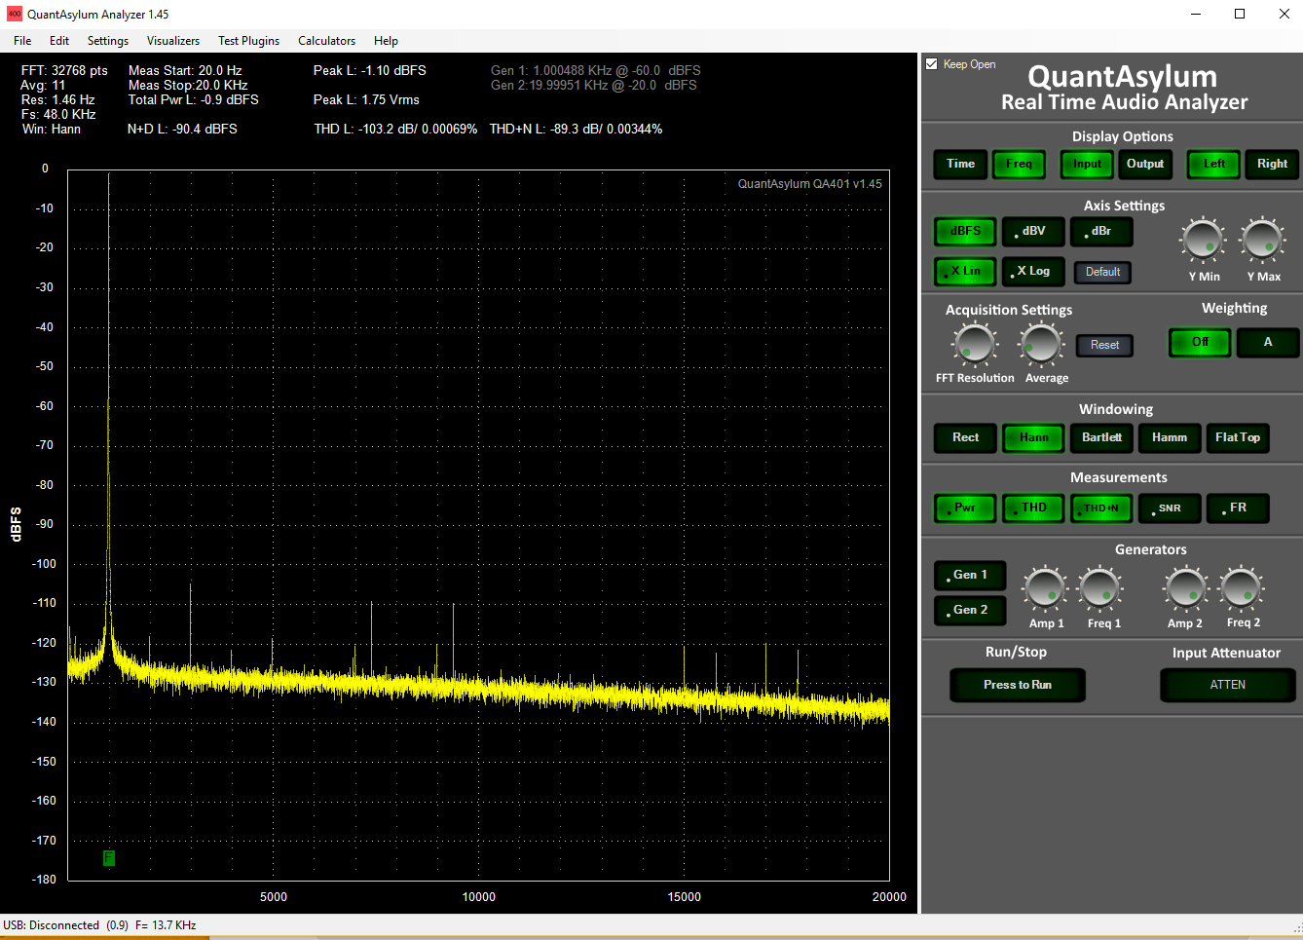Click the Freq 2 knob
The image size is (1303, 940).
(1242, 588)
